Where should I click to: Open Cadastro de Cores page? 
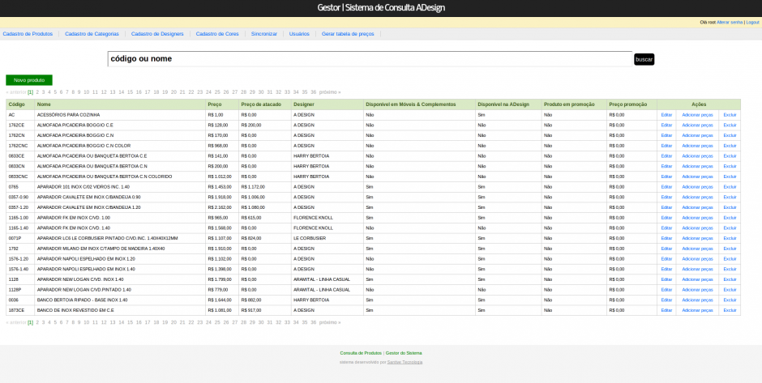click(217, 34)
